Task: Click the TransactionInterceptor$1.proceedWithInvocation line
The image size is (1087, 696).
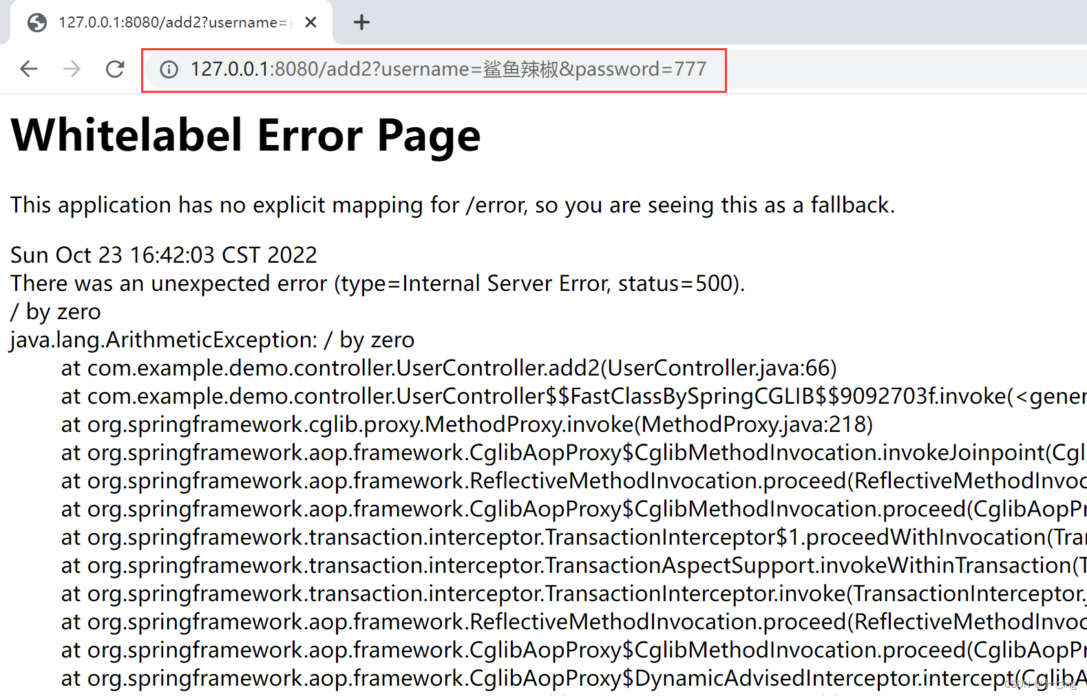Action: [x=573, y=537]
